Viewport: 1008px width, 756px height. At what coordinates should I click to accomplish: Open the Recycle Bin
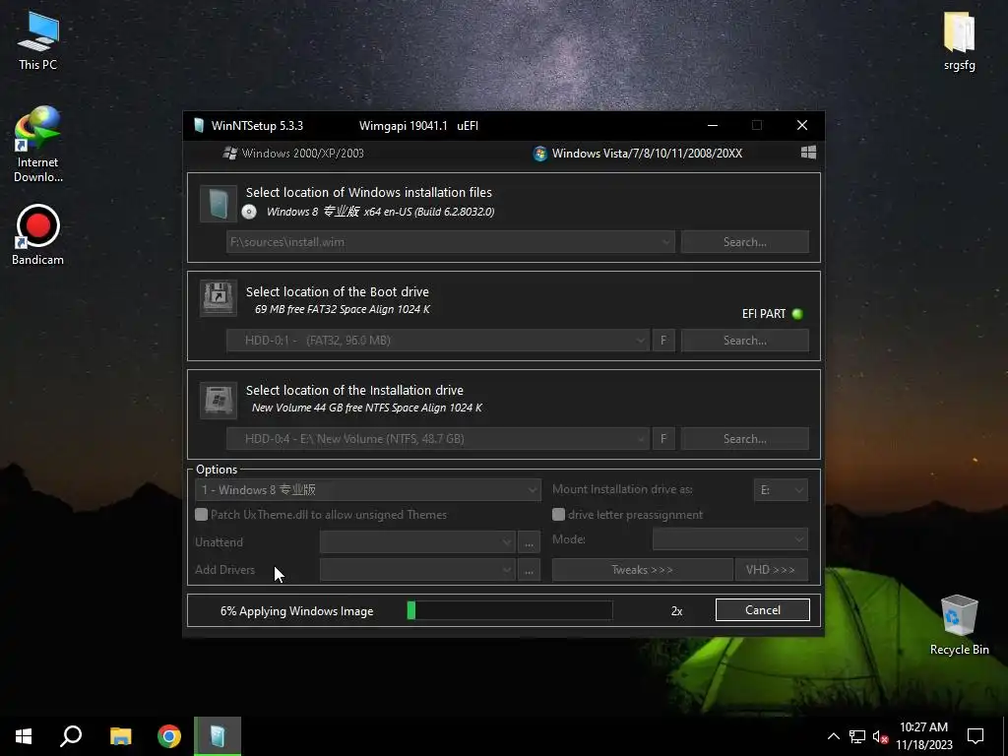tap(959, 625)
